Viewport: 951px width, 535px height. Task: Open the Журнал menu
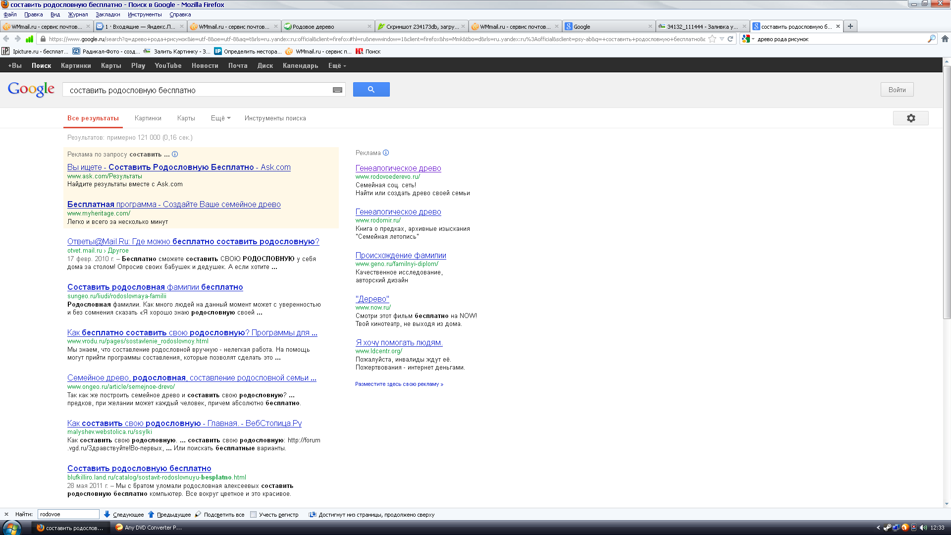point(78,14)
